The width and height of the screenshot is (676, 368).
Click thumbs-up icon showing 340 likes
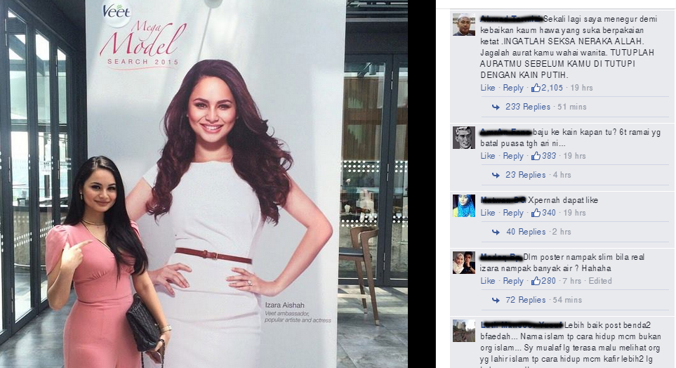pos(536,213)
